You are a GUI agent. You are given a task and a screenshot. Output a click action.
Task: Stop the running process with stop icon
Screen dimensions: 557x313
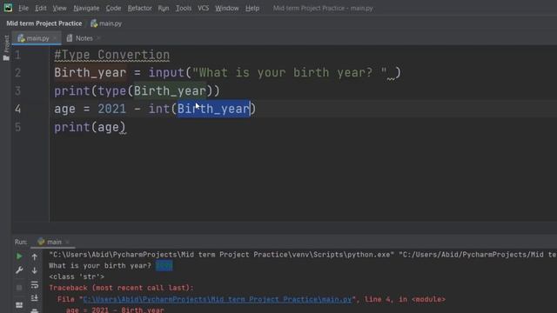[x=19, y=288]
